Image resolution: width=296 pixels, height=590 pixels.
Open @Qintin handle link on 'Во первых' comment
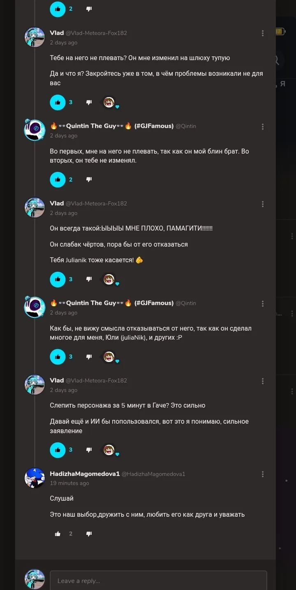click(x=186, y=126)
